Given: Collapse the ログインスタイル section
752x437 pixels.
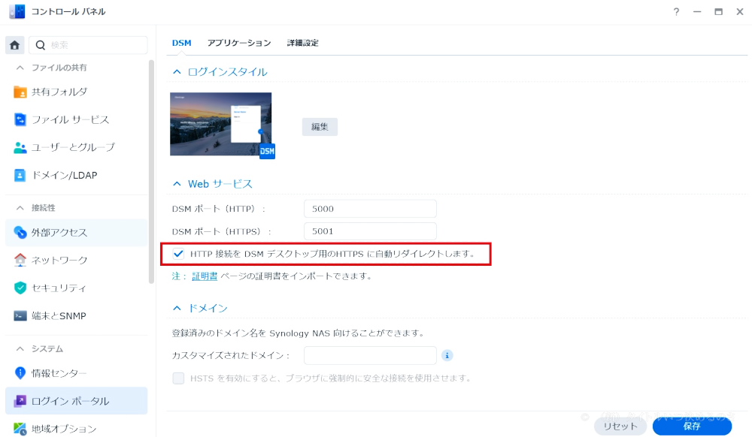Looking at the screenshot, I should [177, 72].
